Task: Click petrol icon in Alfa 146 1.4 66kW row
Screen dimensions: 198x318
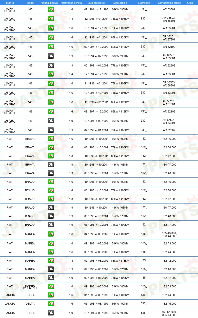Action: click(x=51, y=74)
